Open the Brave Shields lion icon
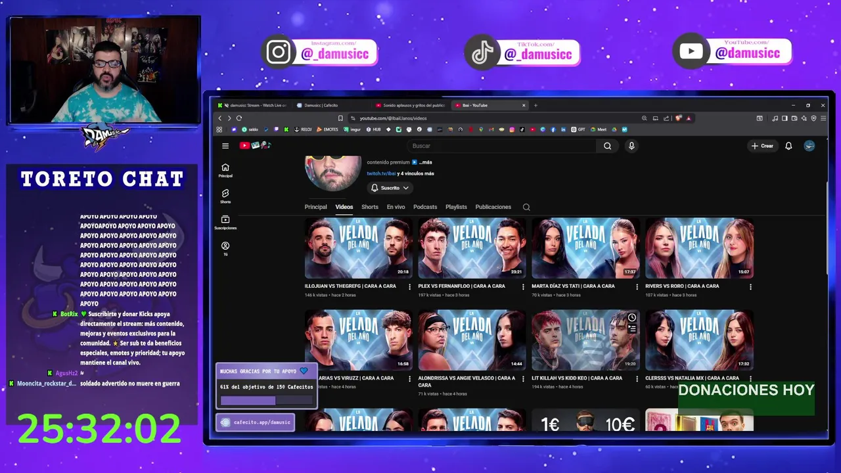The height and width of the screenshot is (473, 841). (x=679, y=118)
